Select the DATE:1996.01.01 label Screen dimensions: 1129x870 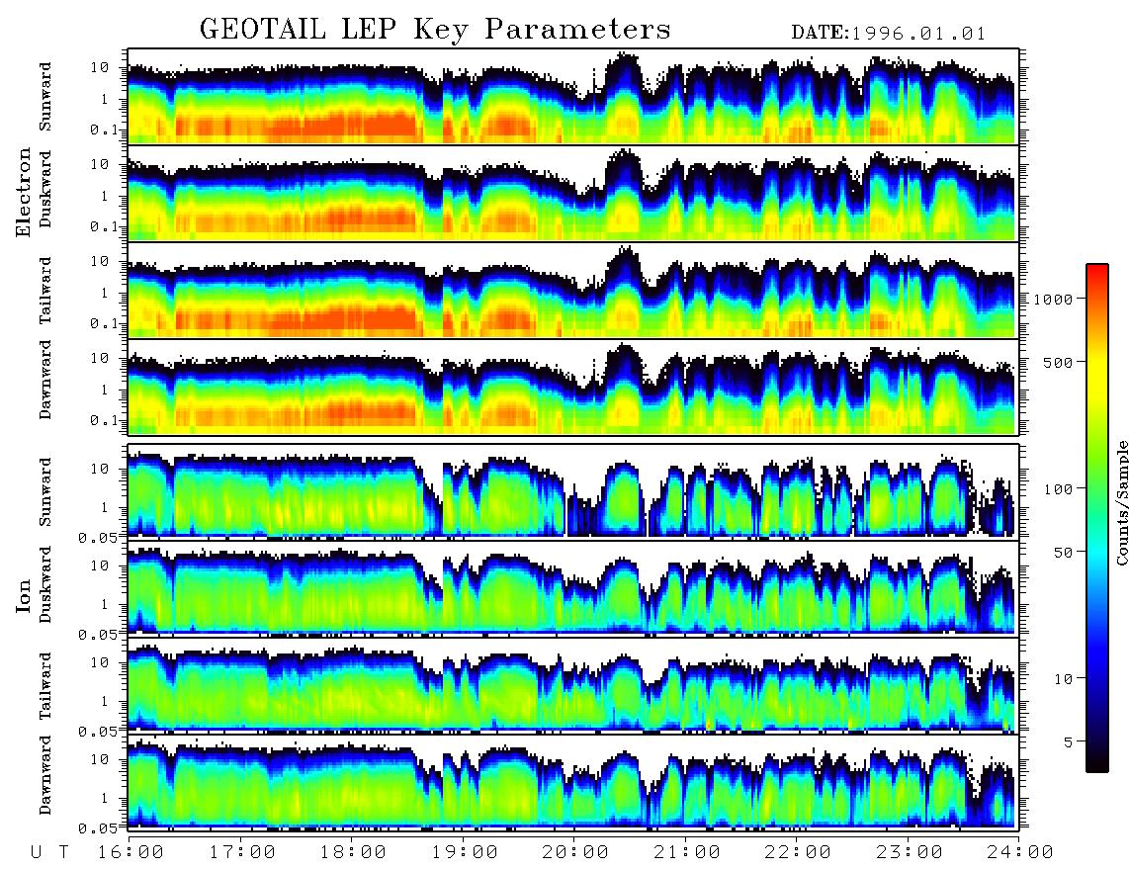pos(889,34)
